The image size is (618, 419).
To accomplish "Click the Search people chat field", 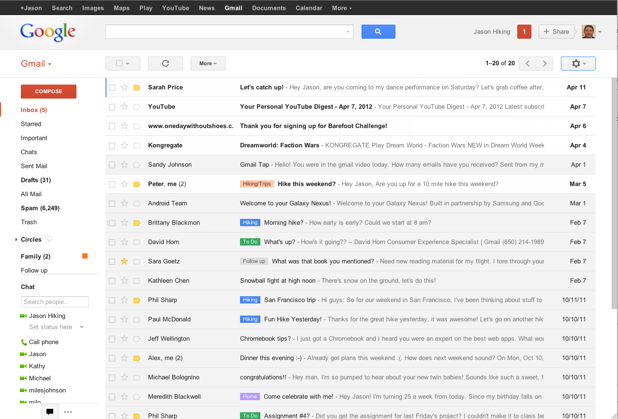I will [x=55, y=302].
